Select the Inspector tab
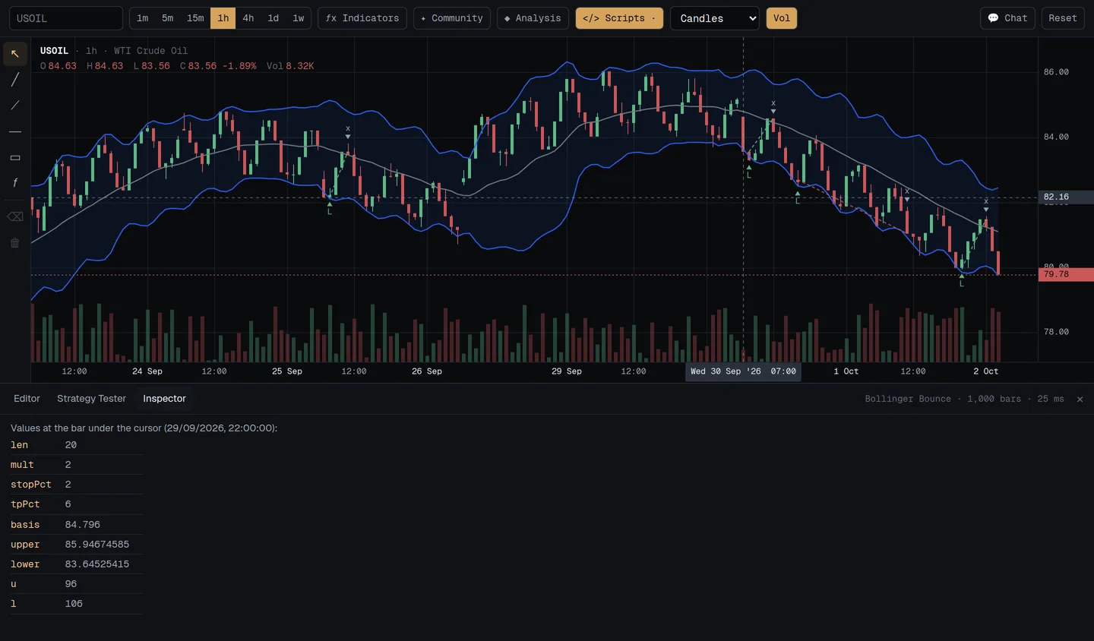The width and height of the screenshot is (1094, 641). coord(164,399)
